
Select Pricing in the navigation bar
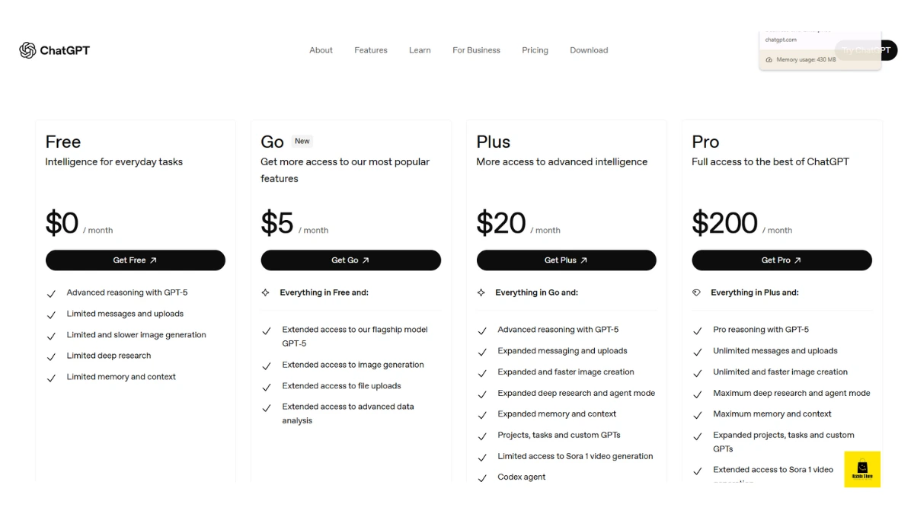(x=535, y=49)
